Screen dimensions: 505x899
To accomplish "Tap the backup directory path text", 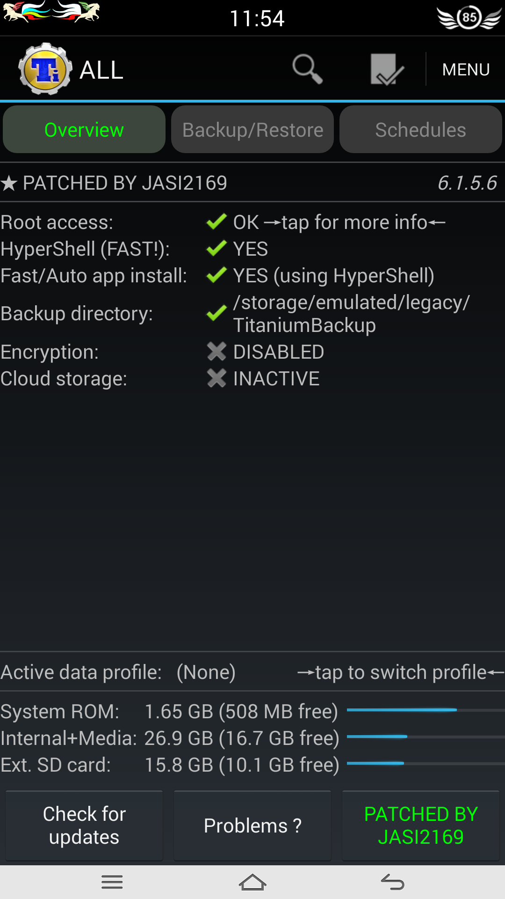I will click(x=351, y=314).
